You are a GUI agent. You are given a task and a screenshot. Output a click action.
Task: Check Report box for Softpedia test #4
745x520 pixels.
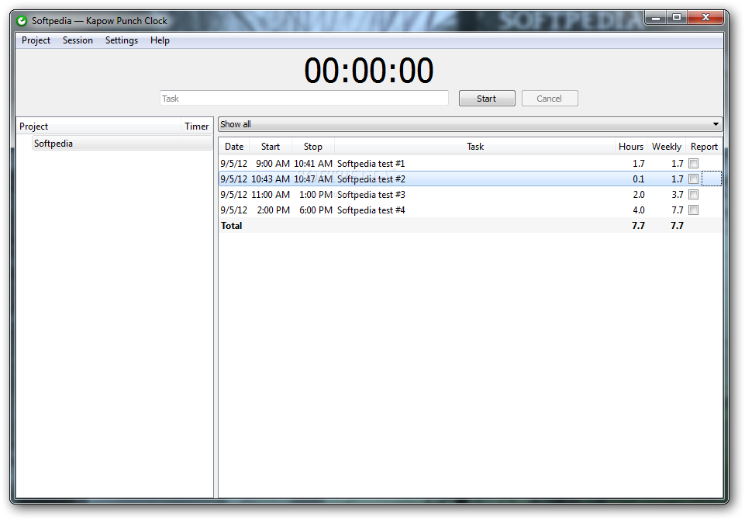click(x=693, y=210)
